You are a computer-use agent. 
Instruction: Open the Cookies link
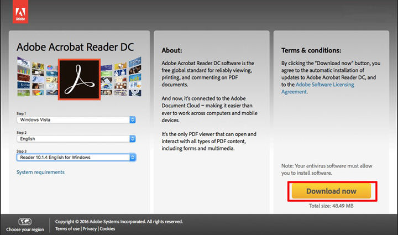click(107, 229)
